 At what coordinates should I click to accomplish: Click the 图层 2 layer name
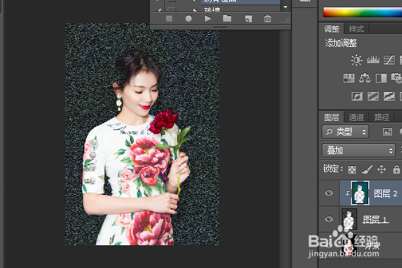(x=386, y=194)
